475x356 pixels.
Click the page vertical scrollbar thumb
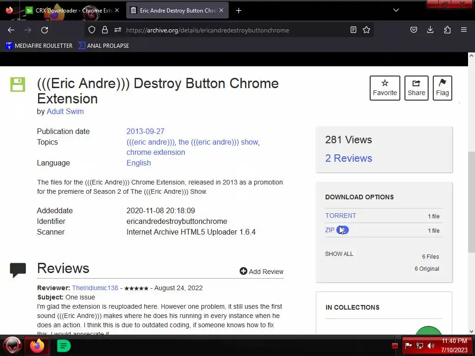point(471,202)
